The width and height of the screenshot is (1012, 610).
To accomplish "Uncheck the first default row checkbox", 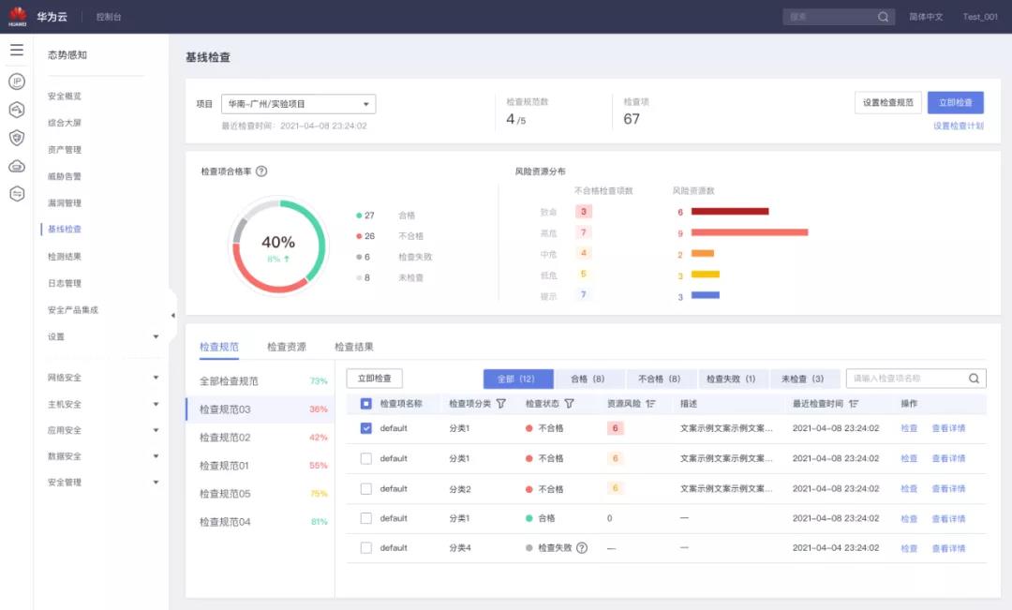I will (x=365, y=427).
